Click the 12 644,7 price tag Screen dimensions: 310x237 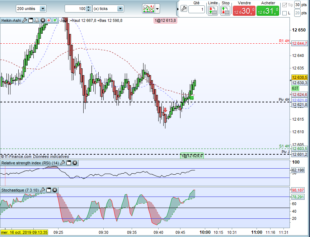click(x=300, y=43)
